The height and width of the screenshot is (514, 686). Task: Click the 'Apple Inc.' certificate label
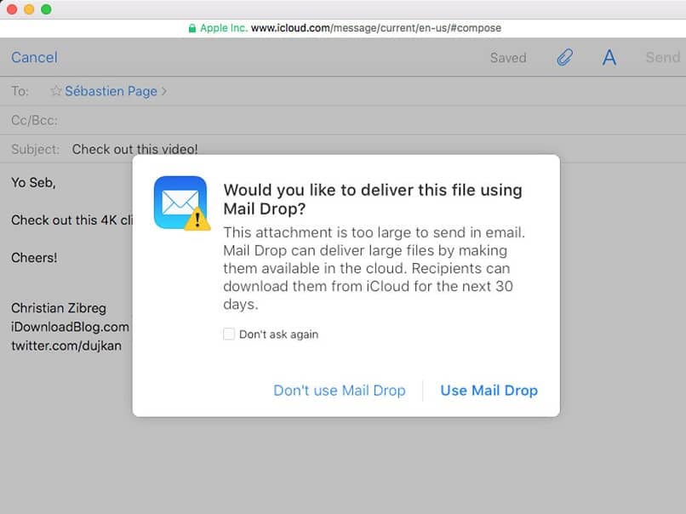[224, 28]
